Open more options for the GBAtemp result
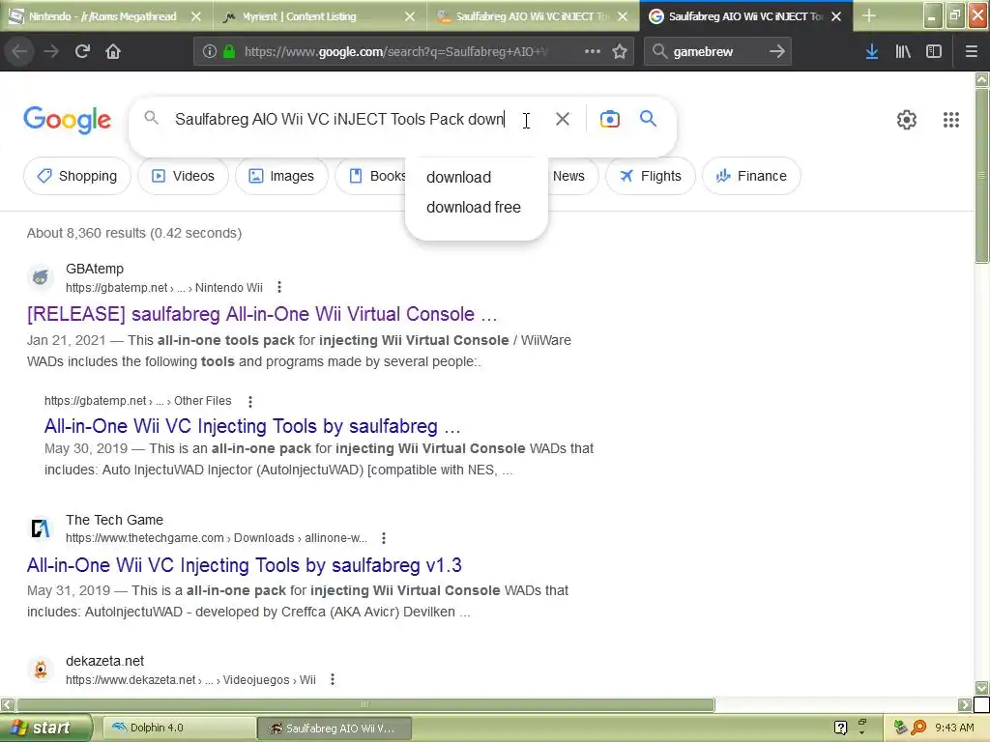Image resolution: width=990 pixels, height=742 pixels. pos(279,287)
